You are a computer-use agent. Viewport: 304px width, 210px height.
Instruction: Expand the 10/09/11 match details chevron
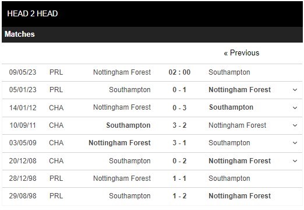coord(295,125)
